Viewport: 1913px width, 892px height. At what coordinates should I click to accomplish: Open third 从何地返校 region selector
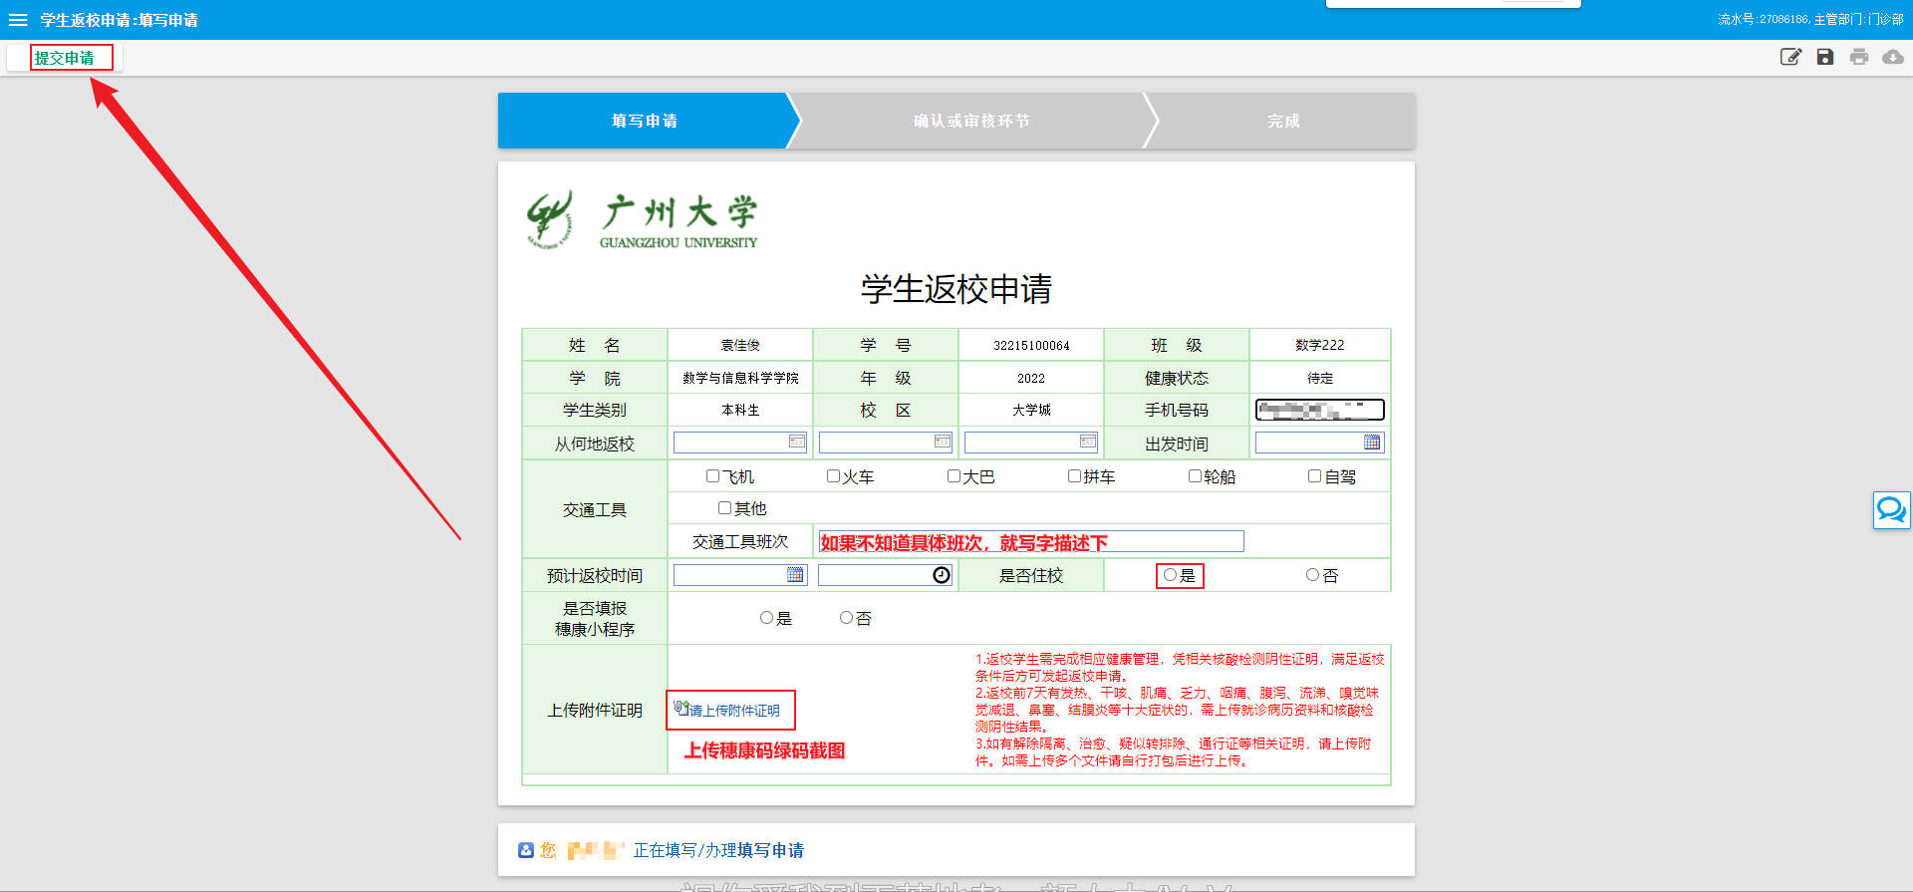click(x=1031, y=443)
